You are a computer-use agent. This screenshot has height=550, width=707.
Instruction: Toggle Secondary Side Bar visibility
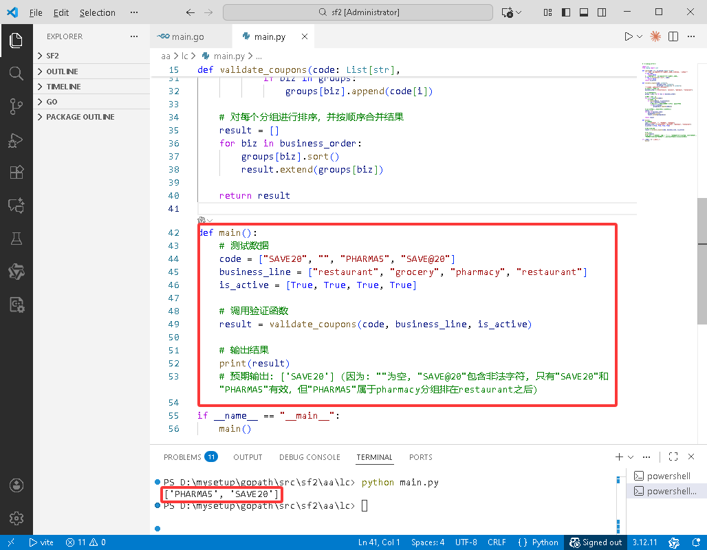tap(602, 12)
